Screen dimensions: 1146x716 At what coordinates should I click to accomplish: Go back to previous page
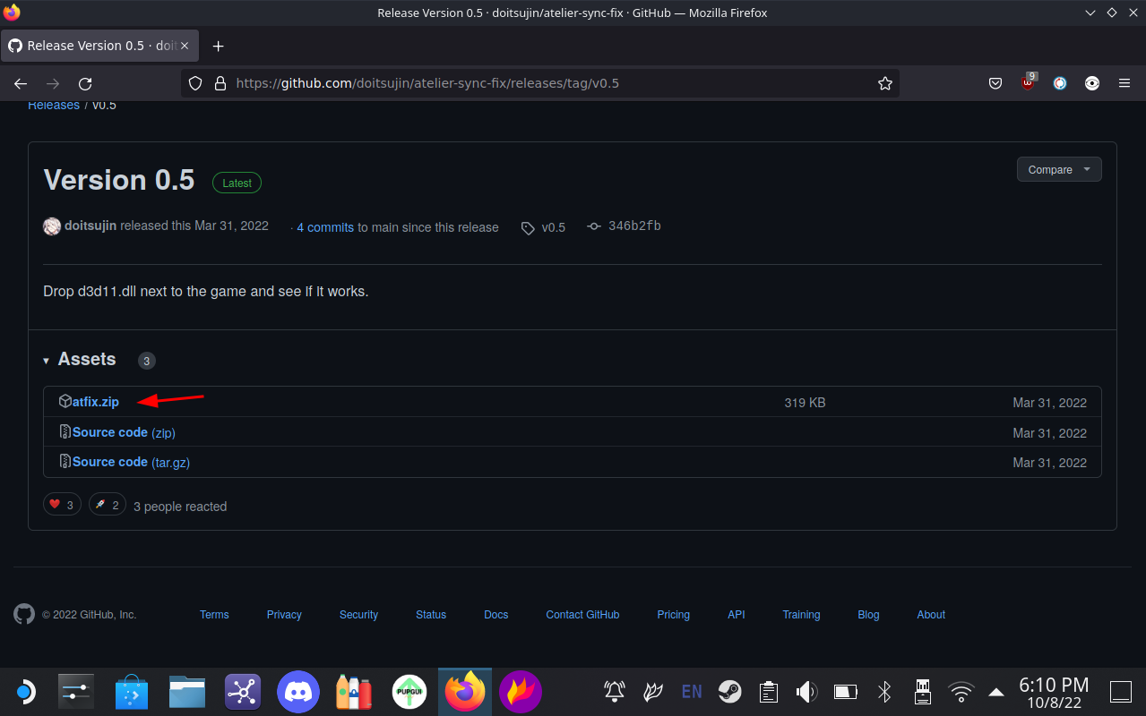click(x=21, y=83)
